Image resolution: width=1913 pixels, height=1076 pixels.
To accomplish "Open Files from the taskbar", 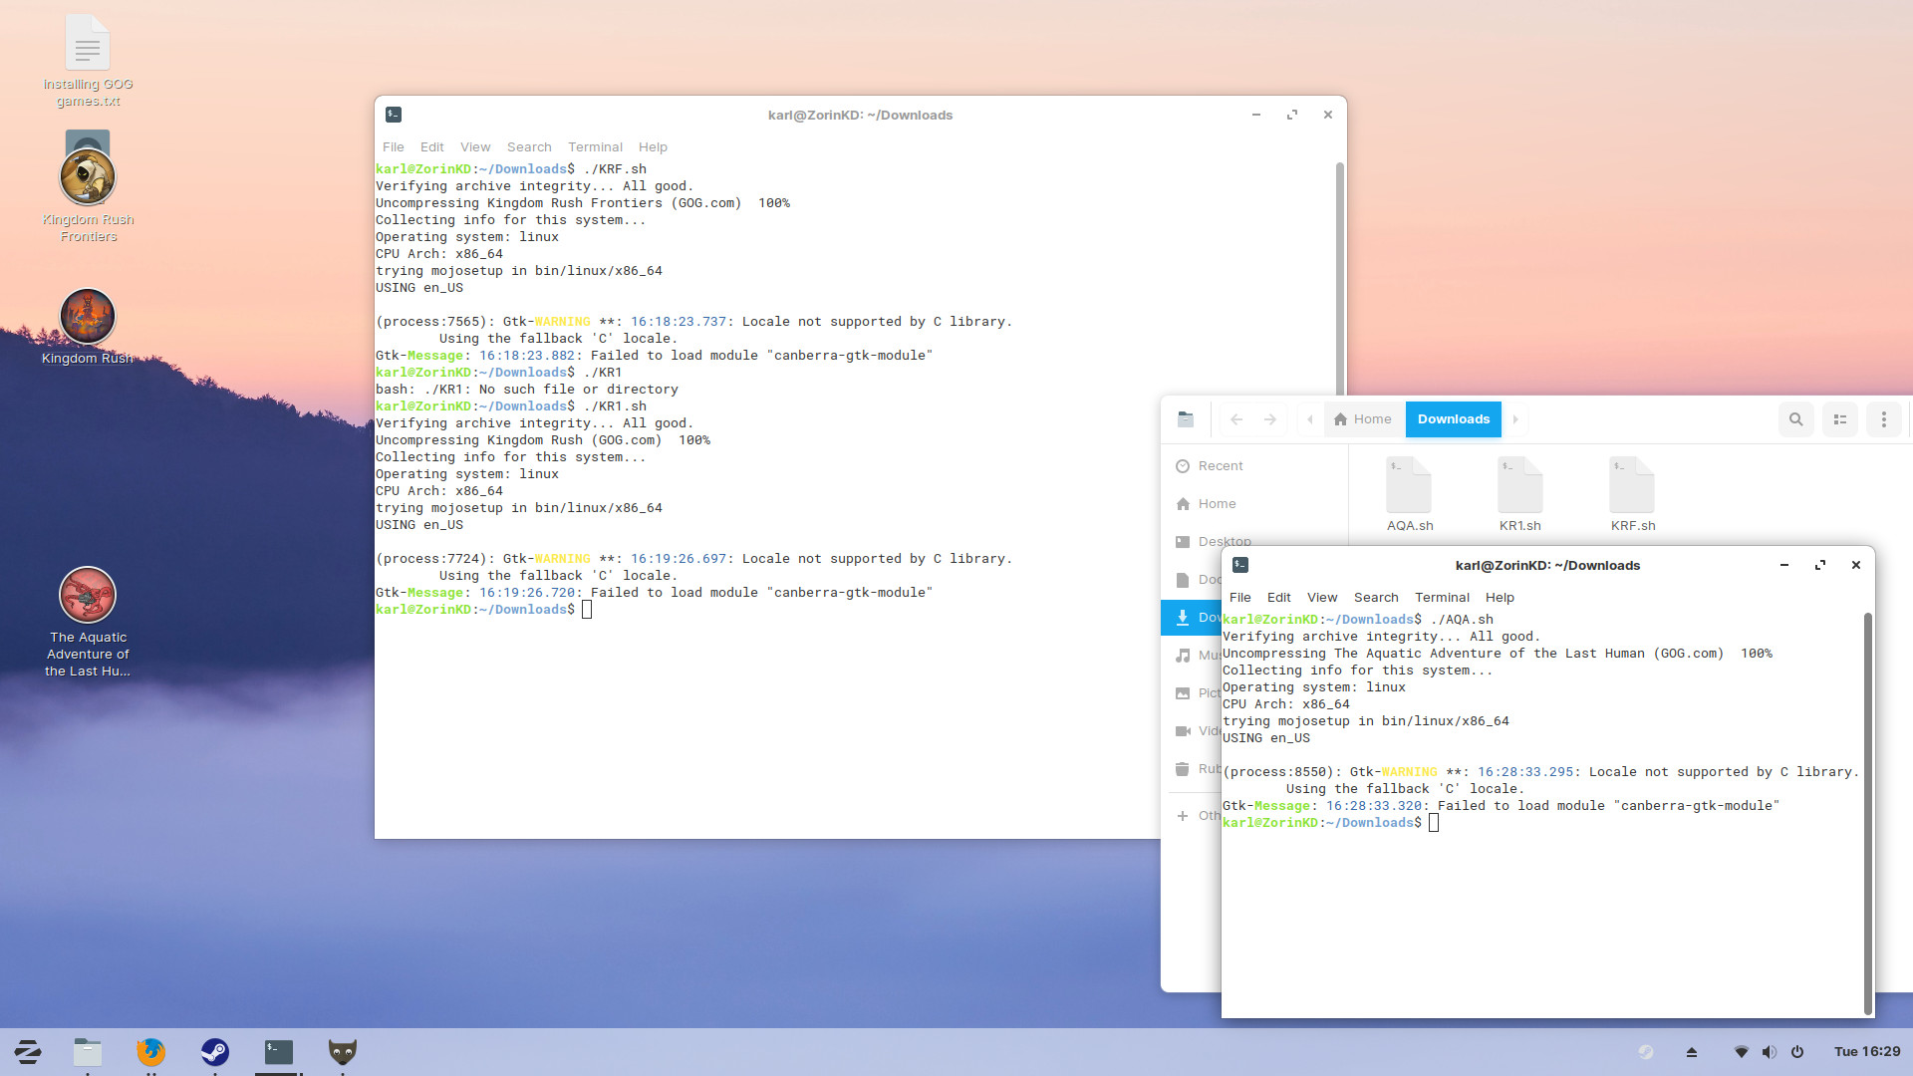I will click(88, 1051).
